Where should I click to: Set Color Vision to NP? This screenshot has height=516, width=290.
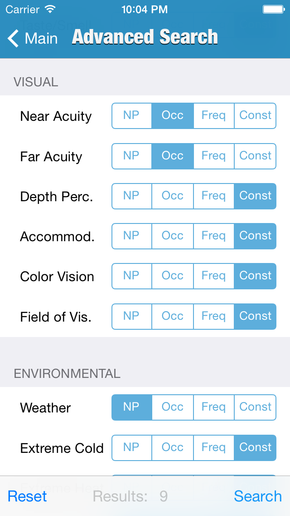pos(131,276)
